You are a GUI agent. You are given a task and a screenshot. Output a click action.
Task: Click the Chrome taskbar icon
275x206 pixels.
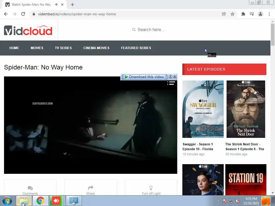click(40, 201)
